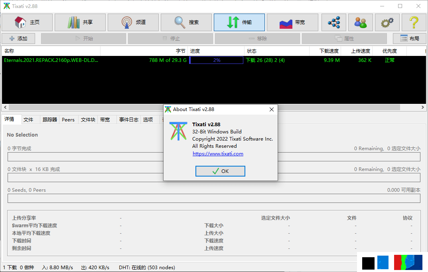Click OK in About Tixati dialog

click(220, 171)
